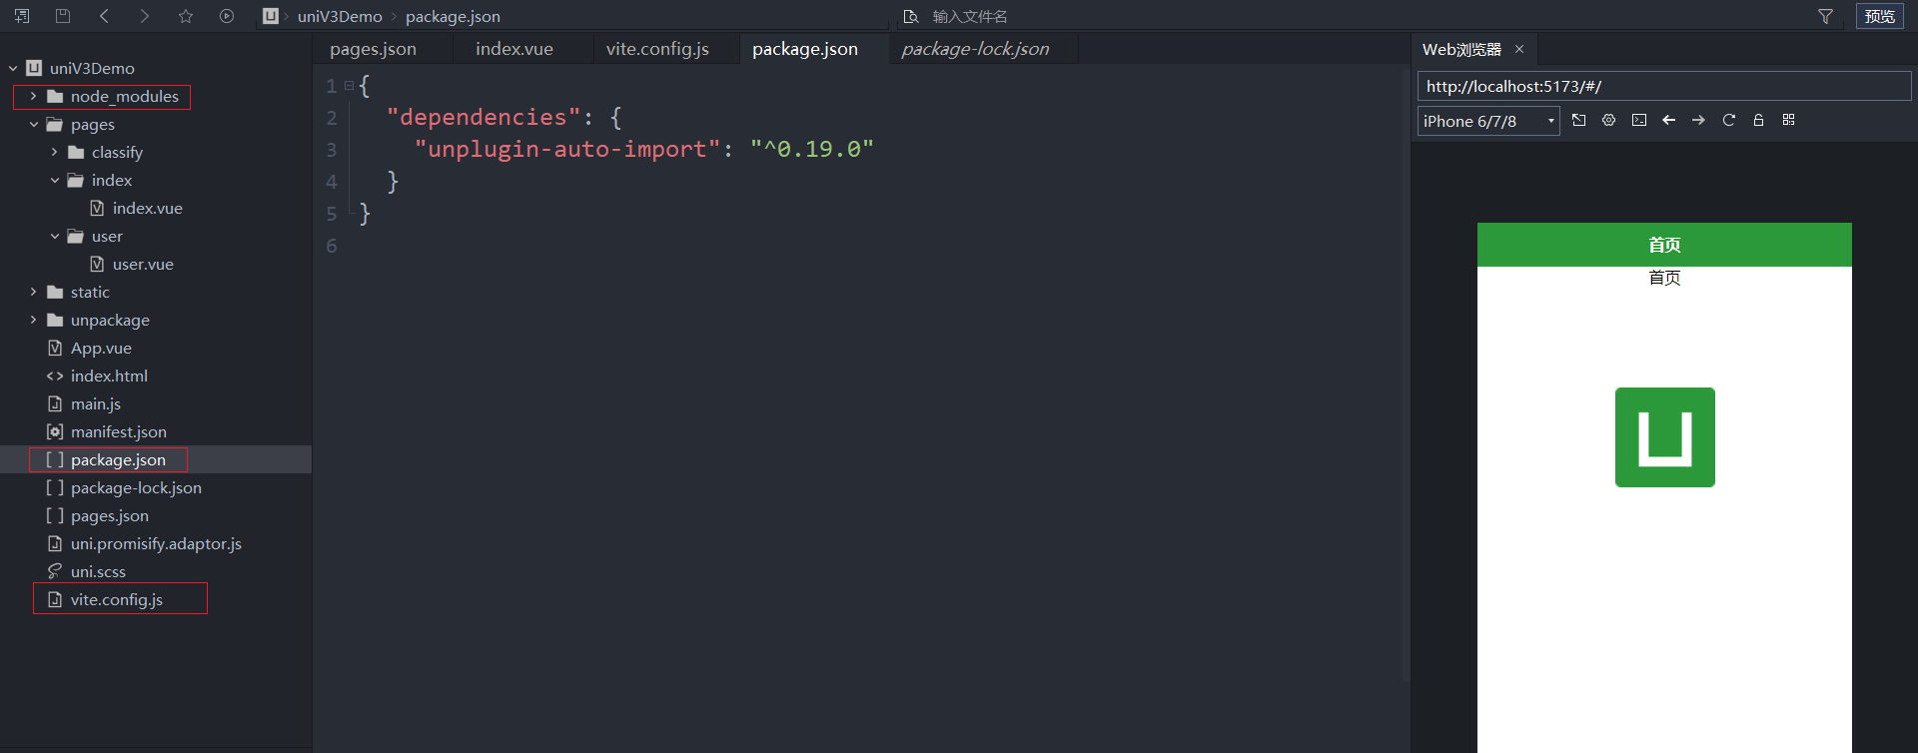Click the file search icon beside filename input
Screen dimensions: 1918x753
pos(910,16)
